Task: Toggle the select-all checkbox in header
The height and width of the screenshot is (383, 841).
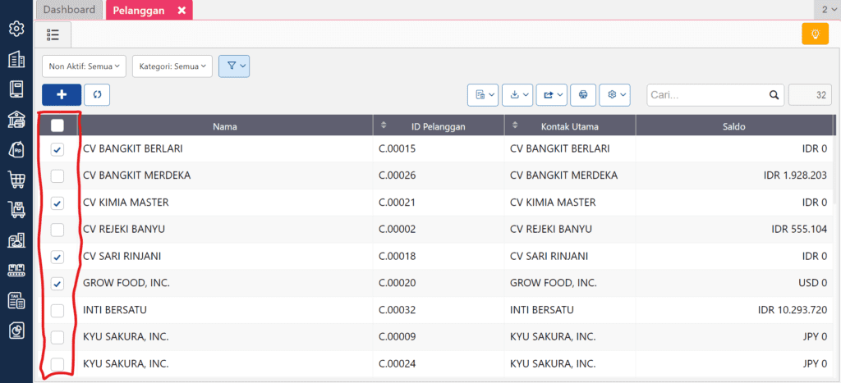Action: 57,125
